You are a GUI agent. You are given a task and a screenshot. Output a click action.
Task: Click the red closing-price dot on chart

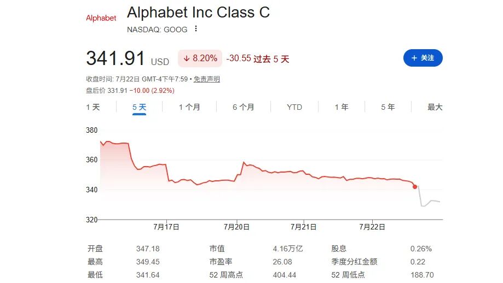click(415, 187)
